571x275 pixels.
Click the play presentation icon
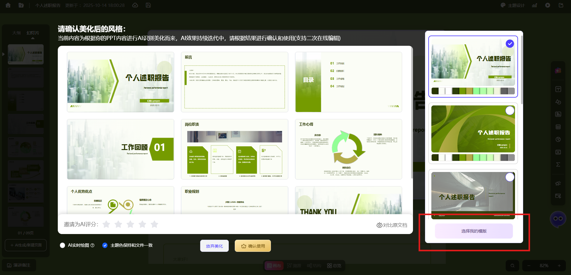(x=548, y=5)
